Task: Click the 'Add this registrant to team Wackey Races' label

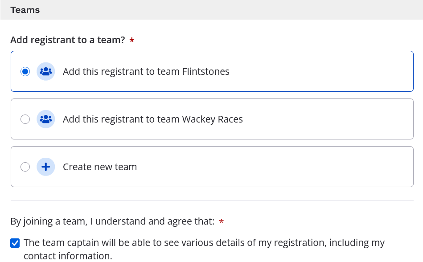Action: pyautogui.click(x=152, y=119)
